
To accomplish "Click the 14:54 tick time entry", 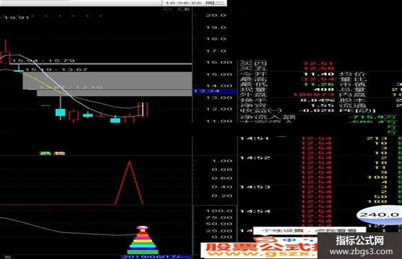I will coord(254,211).
